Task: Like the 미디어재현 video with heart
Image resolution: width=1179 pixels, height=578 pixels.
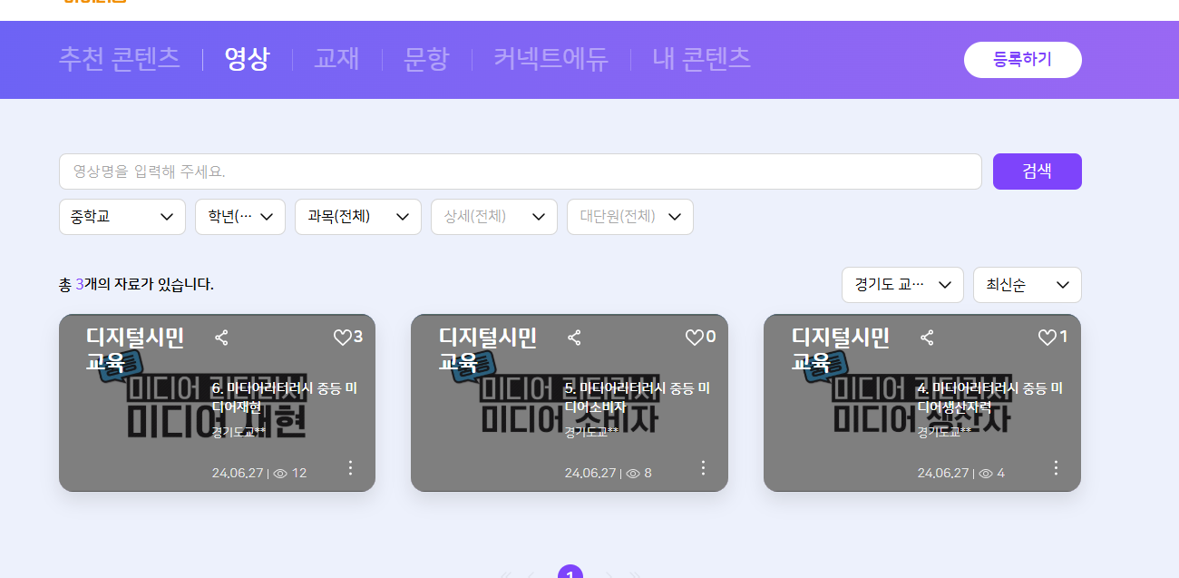Action: tap(342, 338)
